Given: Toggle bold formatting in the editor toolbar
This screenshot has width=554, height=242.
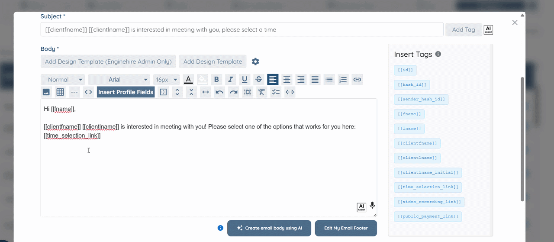Looking at the screenshot, I should (216, 80).
